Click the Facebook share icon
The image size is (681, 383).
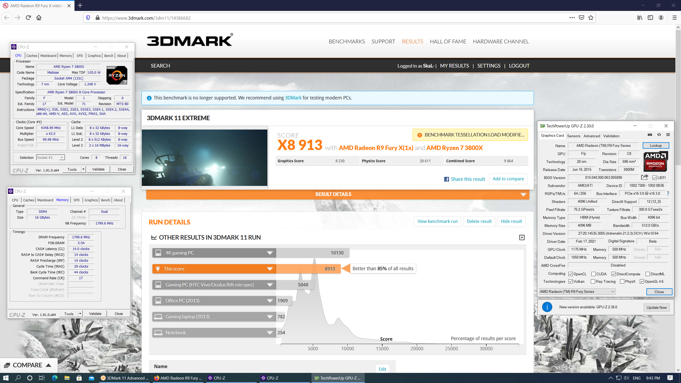point(447,179)
